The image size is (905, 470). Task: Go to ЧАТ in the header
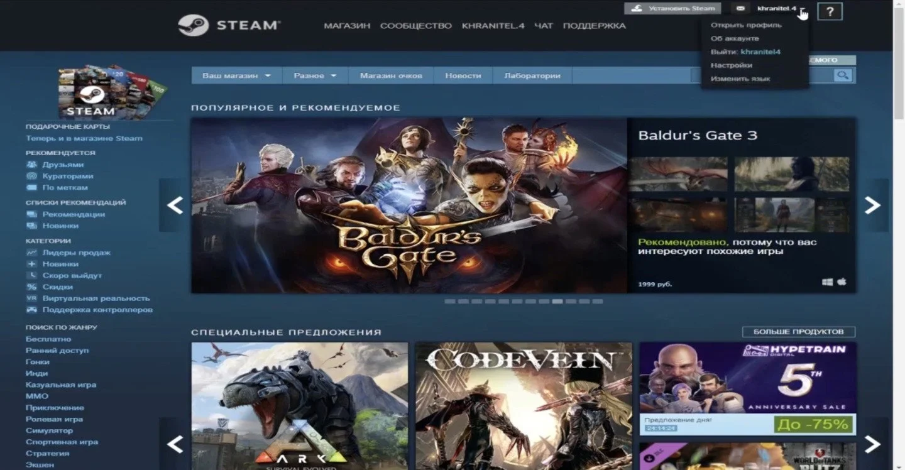(x=544, y=26)
